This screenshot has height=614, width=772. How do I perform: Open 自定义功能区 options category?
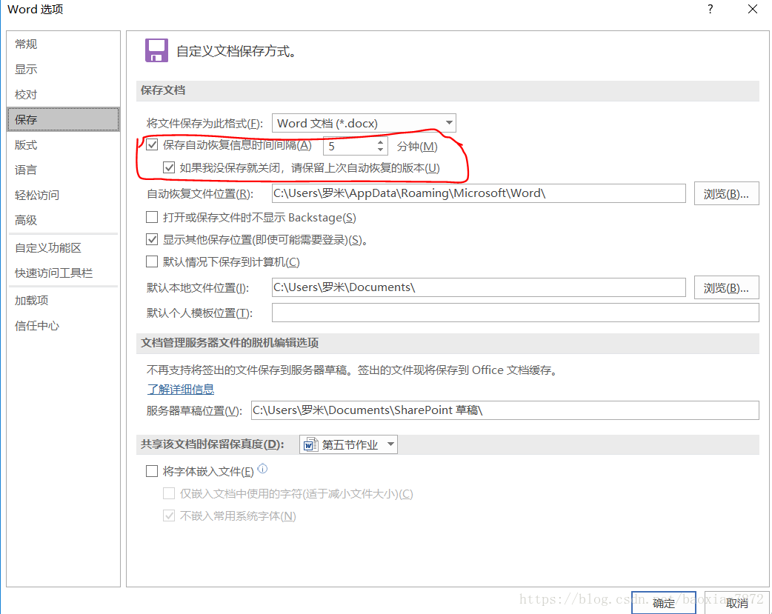(x=63, y=247)
